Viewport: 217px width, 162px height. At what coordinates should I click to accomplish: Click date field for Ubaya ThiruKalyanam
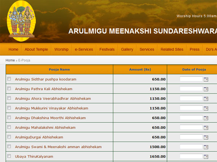click(x=191, y=156)
